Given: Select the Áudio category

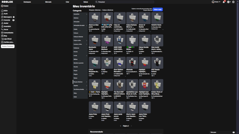Looking at the screenshot, I should (x=80, y=97).
